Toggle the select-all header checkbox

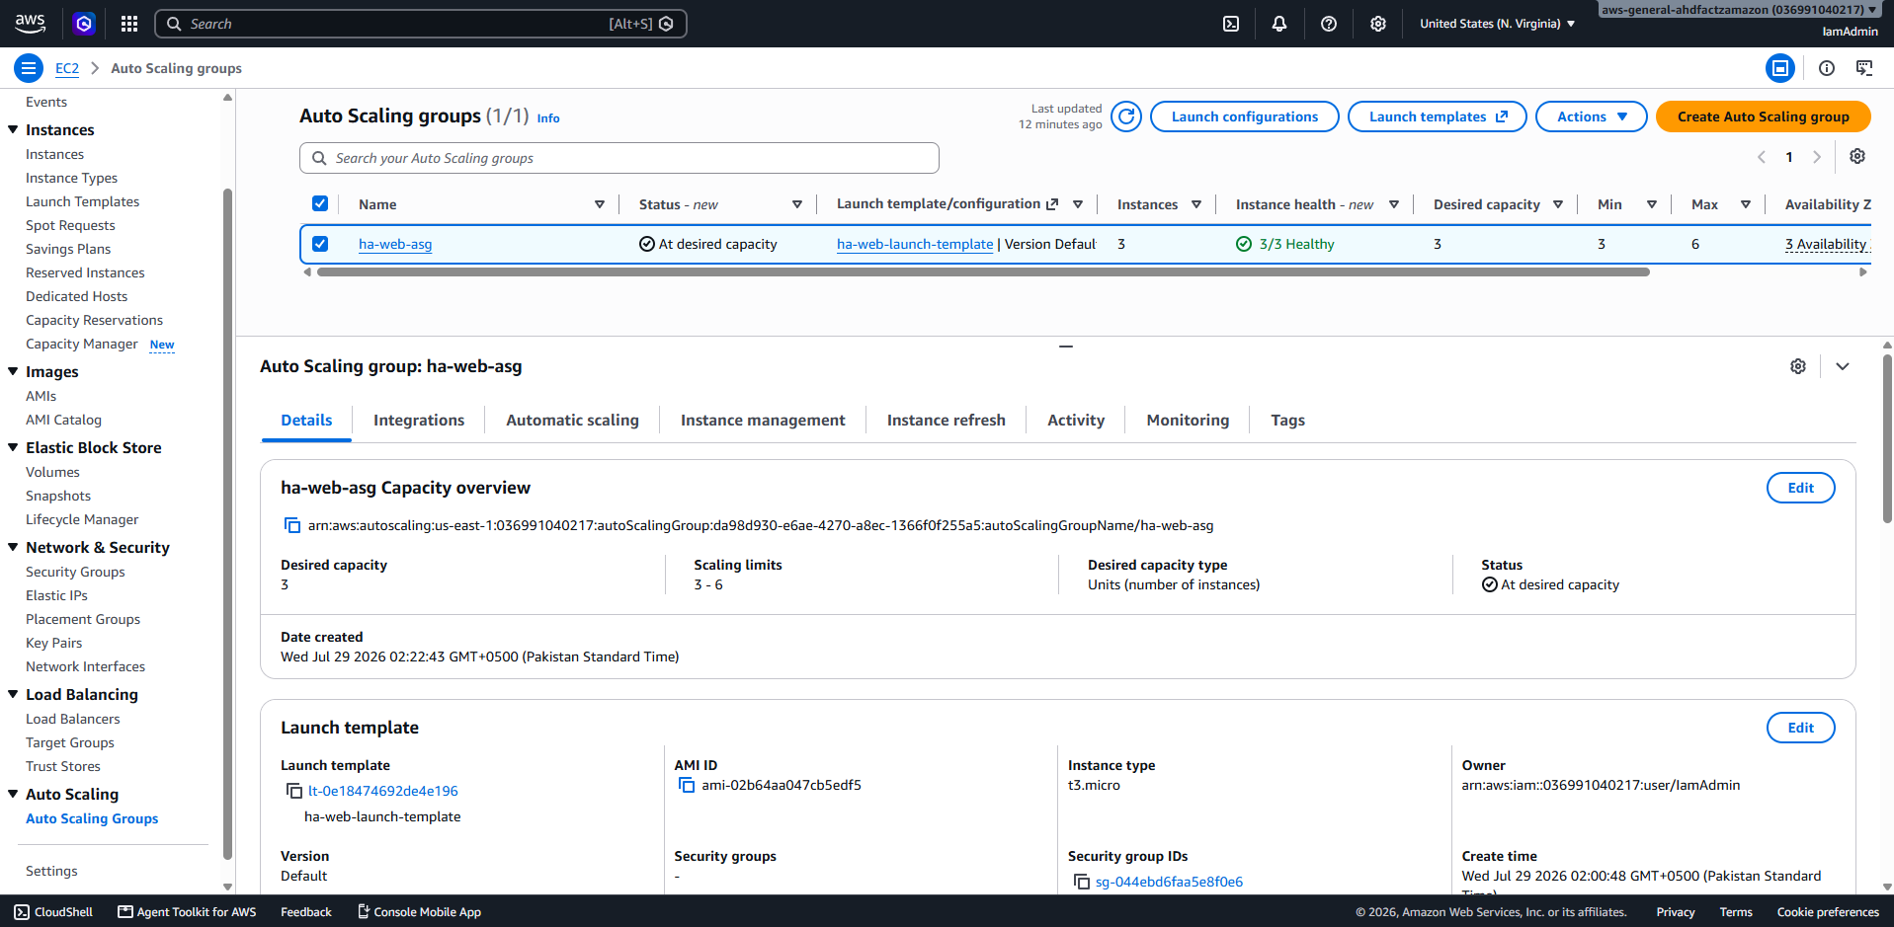(x=320, y=203)
